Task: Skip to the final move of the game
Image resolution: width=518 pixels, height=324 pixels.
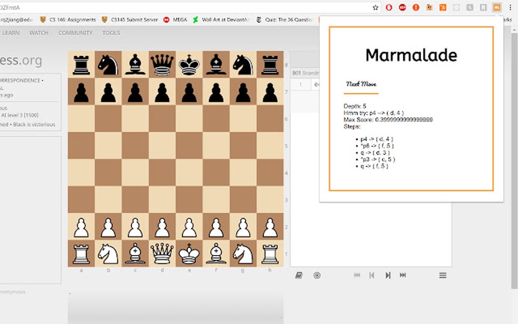Action: click(403, 275)
